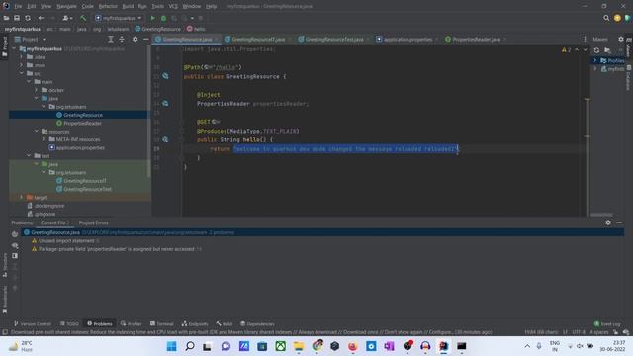633x356 pixels.
Task: Hide the Problems panel with minus icon
Action: pyautogui.click(x=619, y=222)
